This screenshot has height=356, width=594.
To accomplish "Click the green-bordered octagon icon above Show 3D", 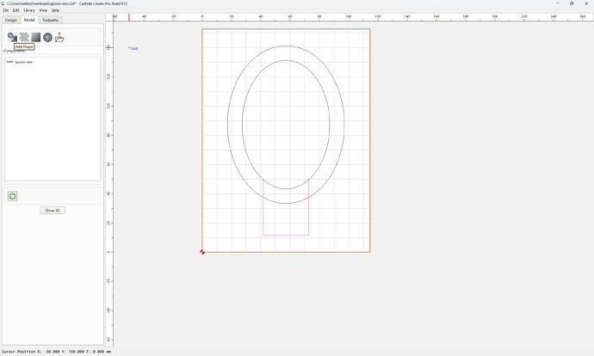I will [x=13, y=196].
